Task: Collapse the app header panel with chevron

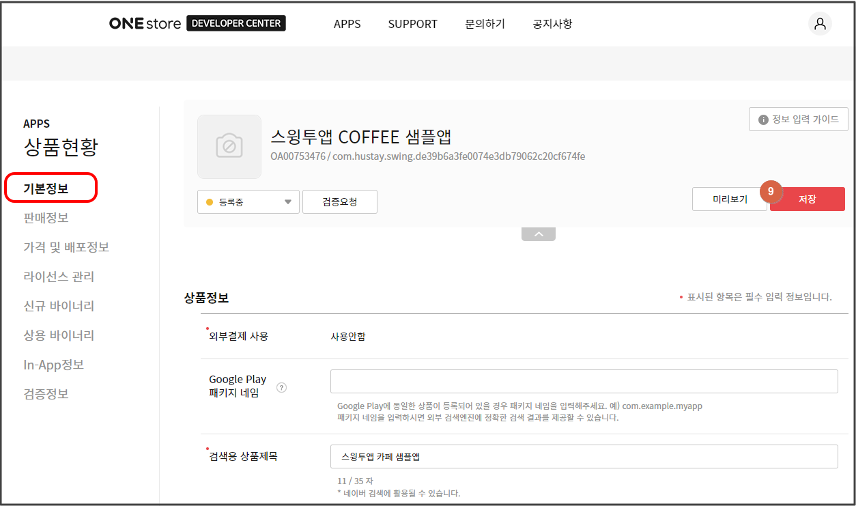Action: click(539, 234)
